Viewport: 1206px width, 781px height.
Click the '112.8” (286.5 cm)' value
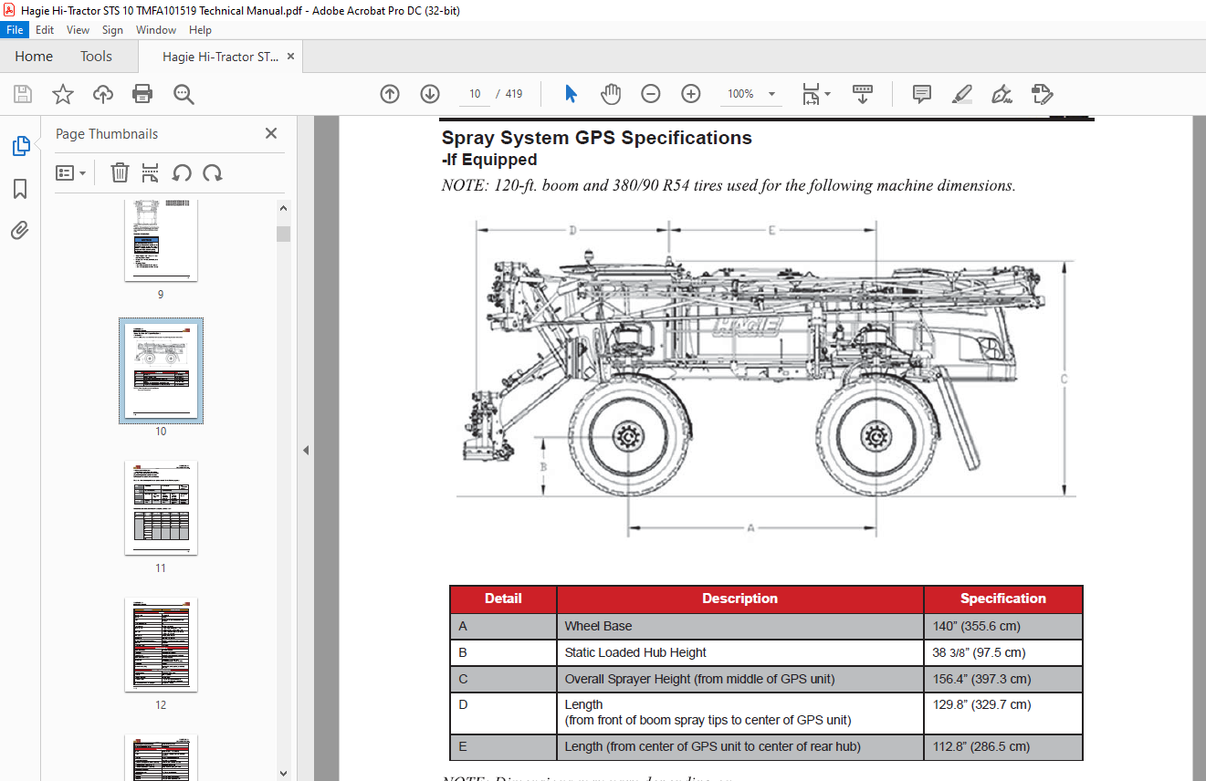tap(981, 746)
